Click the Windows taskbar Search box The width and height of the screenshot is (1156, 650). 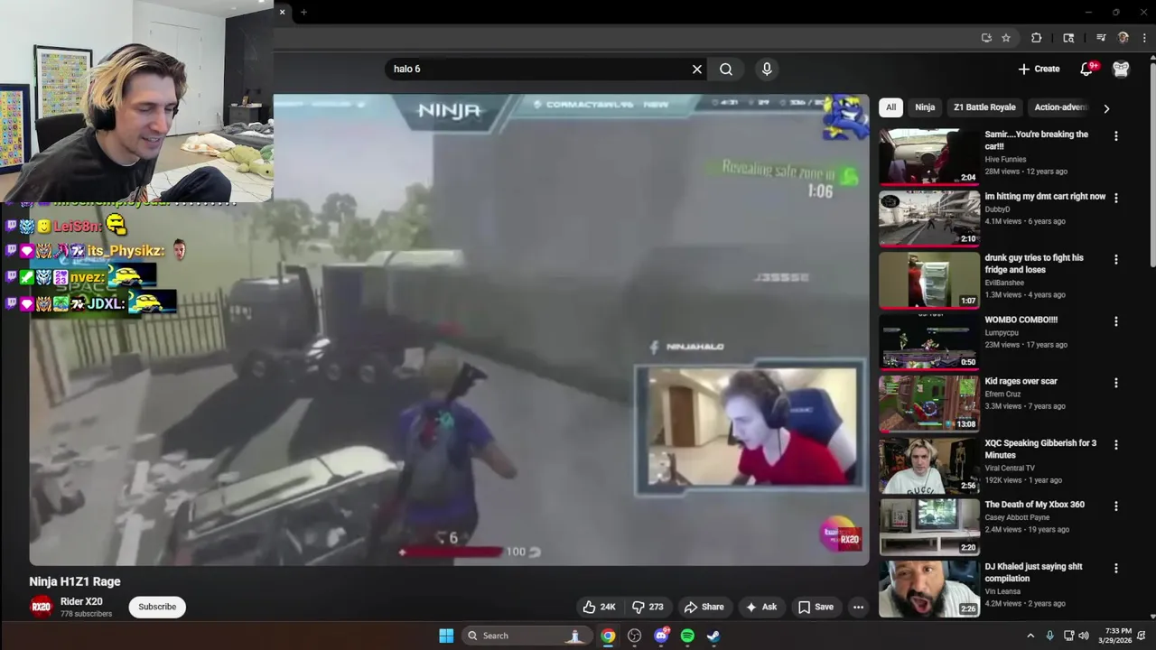[x=526, y=636]
